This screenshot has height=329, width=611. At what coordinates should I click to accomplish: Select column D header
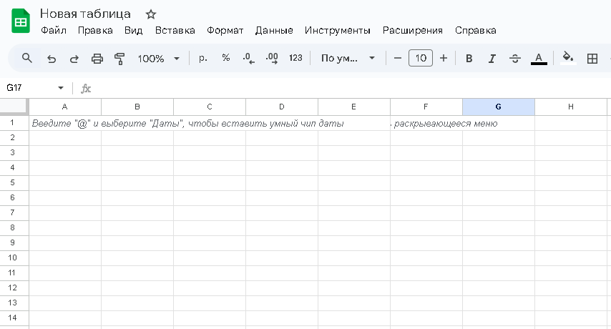click(x=282, y=107)
